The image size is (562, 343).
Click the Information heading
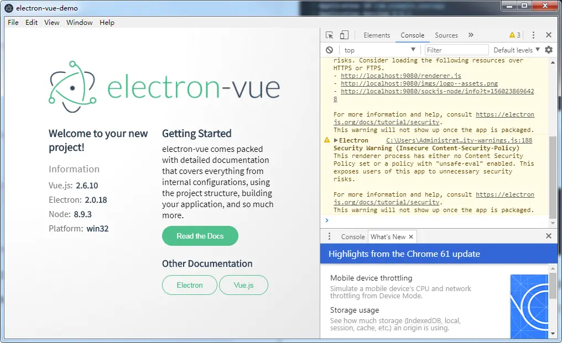[x=74, y=169]
